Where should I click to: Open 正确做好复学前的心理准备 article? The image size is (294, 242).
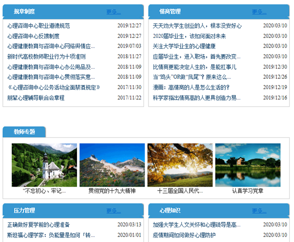(39, 225)
